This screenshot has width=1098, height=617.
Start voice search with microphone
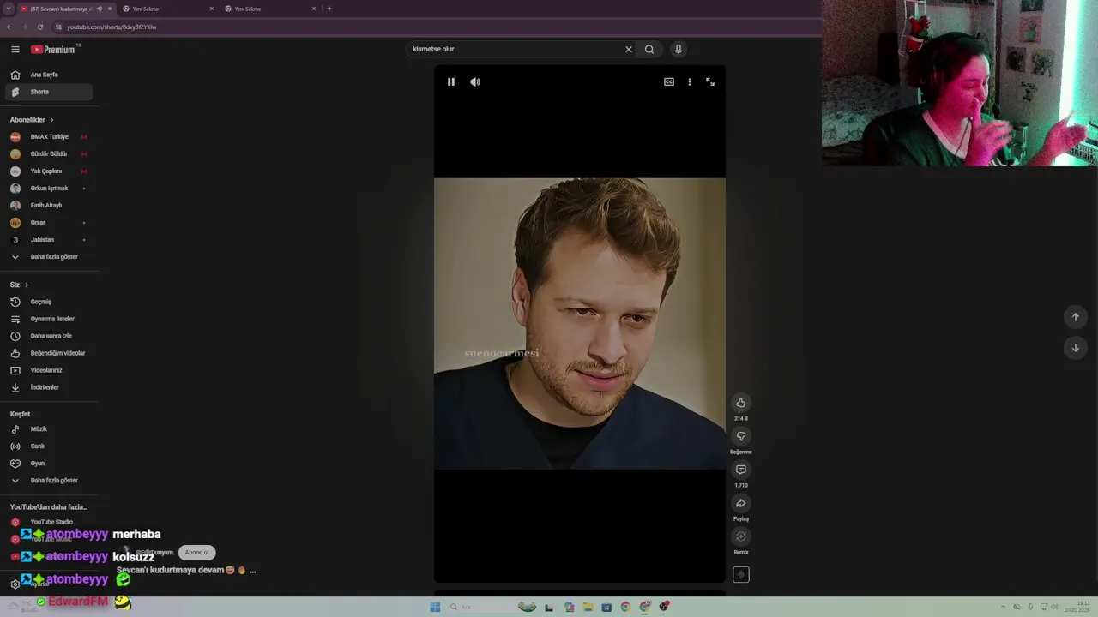[678, 50]
